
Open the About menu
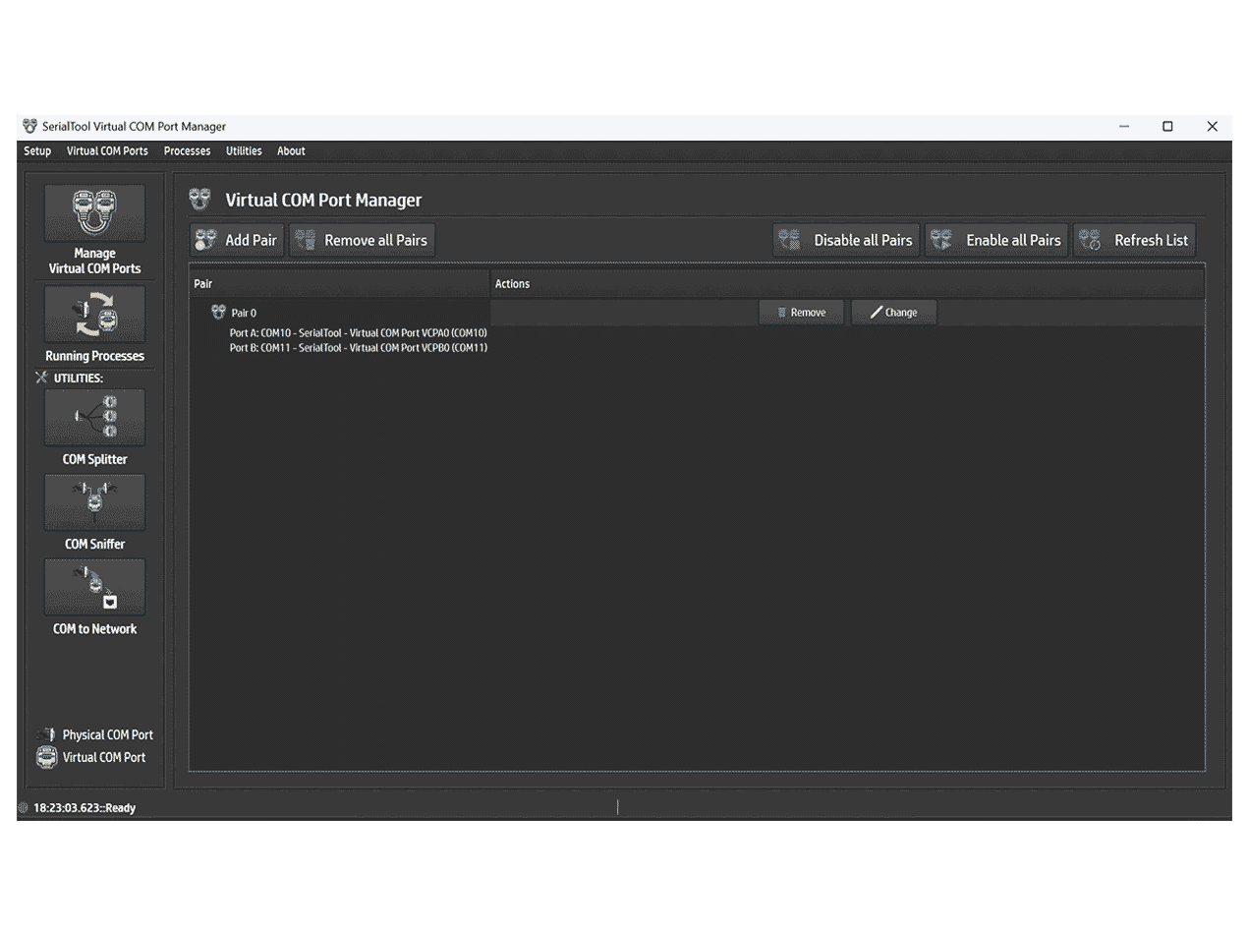point(291,151)
